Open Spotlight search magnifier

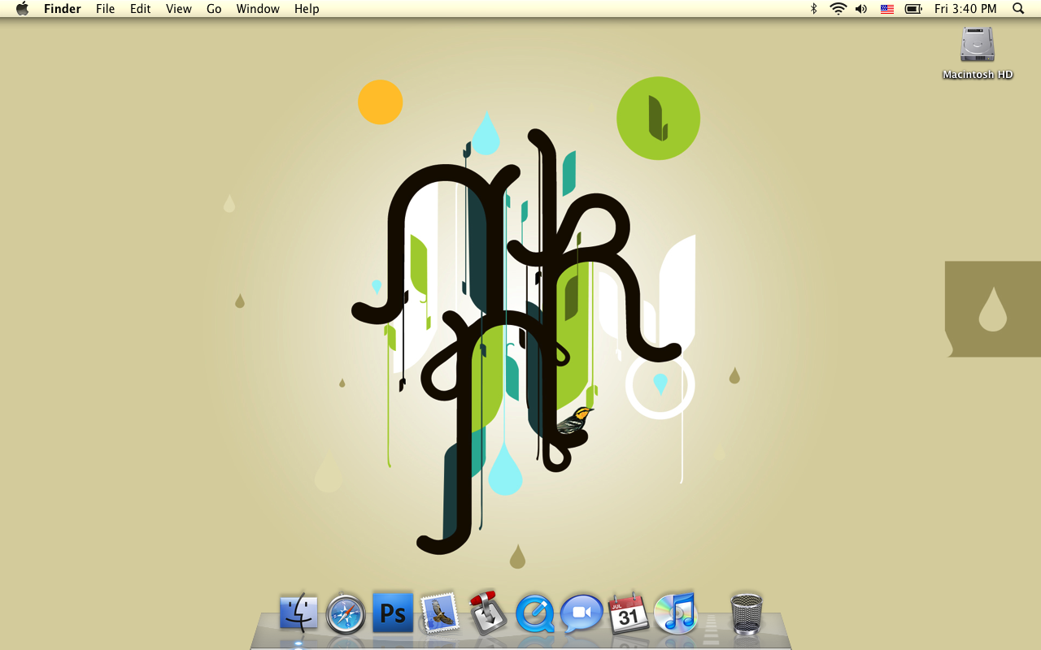(1018, 9)
